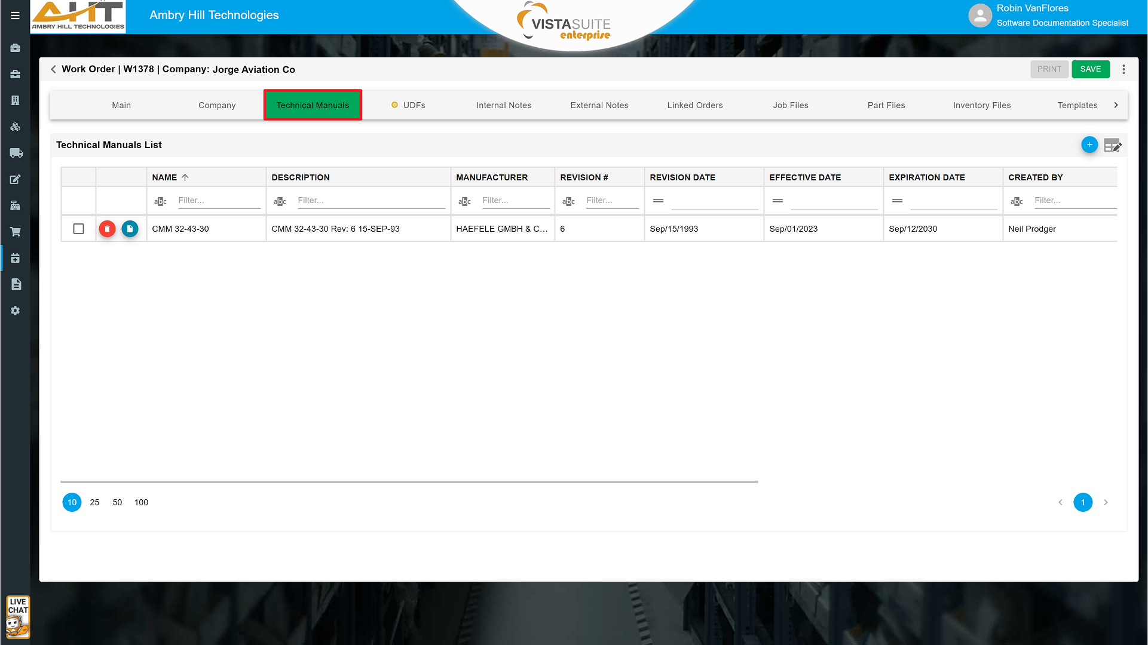Open the truck shipping sidebar module
1148x645 pixels.
(x=16, y=153)
